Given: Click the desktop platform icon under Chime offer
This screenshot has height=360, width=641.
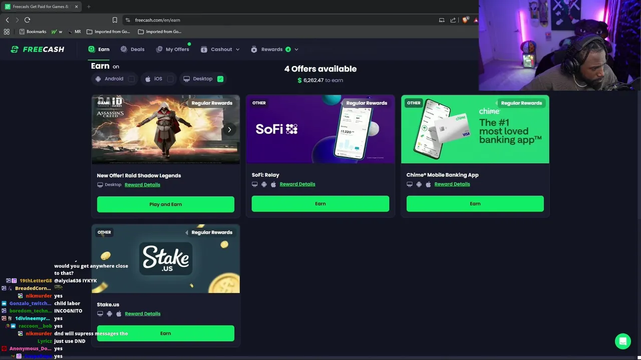Looking at the screenshot, I should [409, 184].
